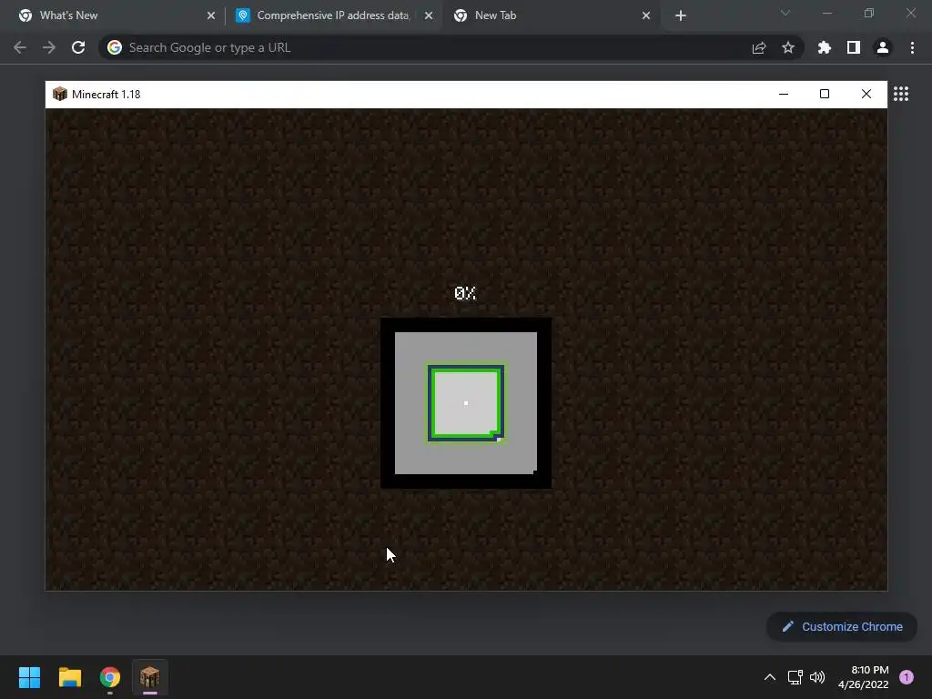The width and height of the screenshot is (932, 699).
Task: Minimize the Minecraft 1.18 window
Action: click(784, 94)
